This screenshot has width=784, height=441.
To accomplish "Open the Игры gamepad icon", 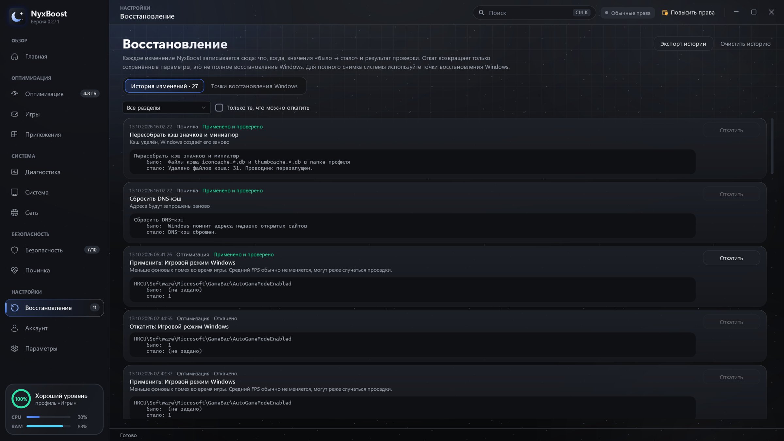I will click(14, 114).
